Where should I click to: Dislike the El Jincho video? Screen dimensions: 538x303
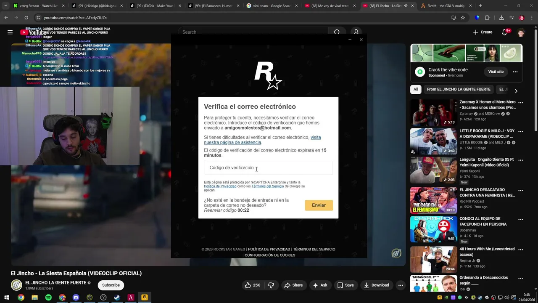pos(271,285)
